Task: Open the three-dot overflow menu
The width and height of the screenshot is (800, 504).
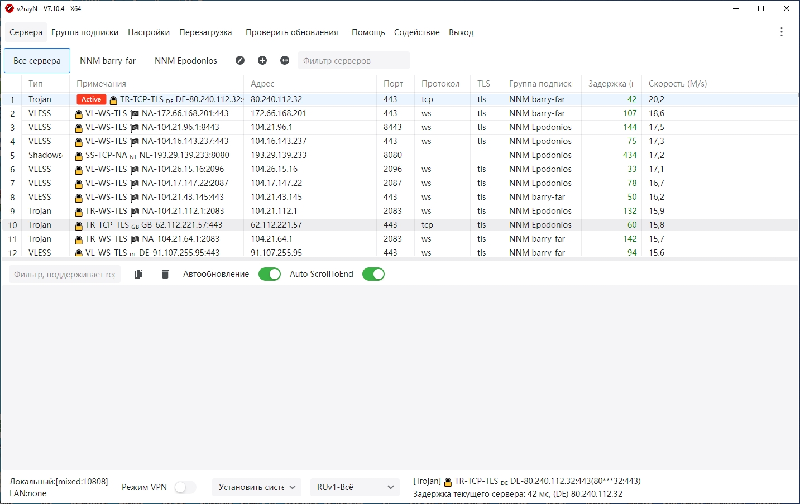Action: tap(782, 32)
